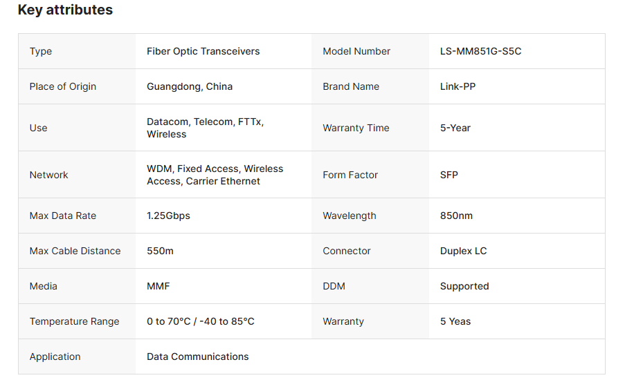Select the Fiber Optic Transceivers value
This screenshot has width=625, height=380.
coord(203,51)
